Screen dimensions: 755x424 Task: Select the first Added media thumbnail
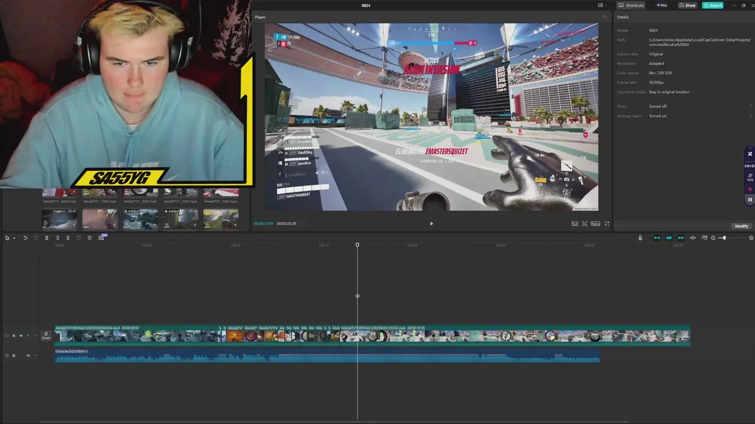pos(140,219)
